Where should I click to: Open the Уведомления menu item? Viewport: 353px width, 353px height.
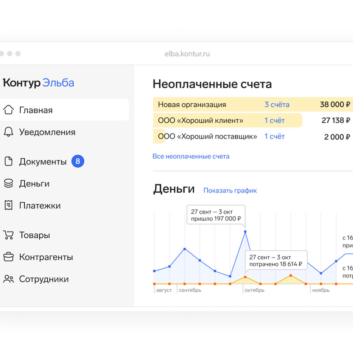pyautogui.click(x=47, y=132)
